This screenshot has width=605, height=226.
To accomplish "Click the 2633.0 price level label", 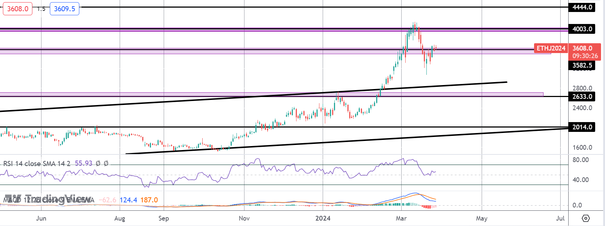I will pos(582,97).
